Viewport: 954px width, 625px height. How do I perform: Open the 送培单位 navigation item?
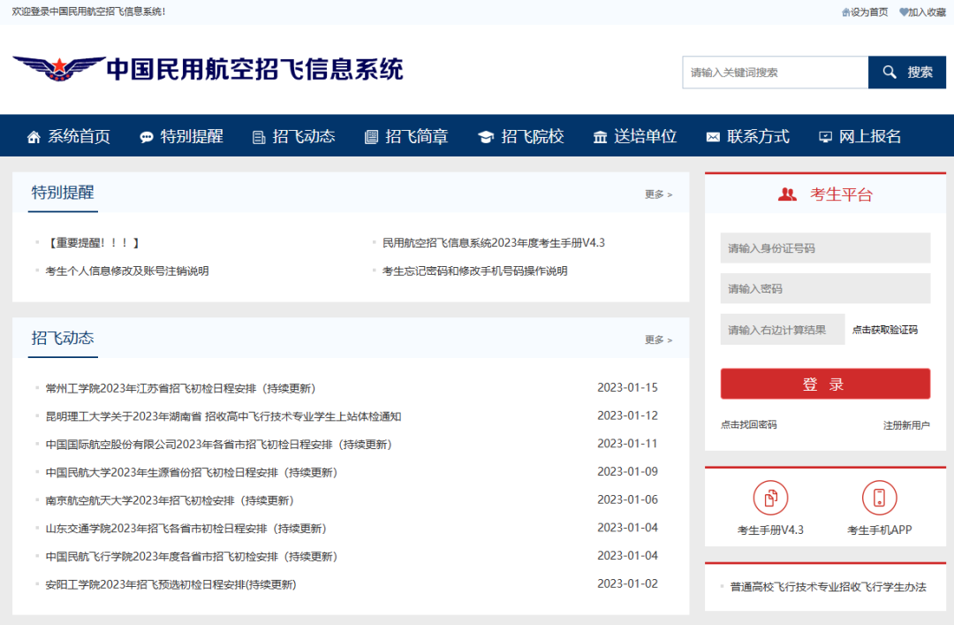635,136
